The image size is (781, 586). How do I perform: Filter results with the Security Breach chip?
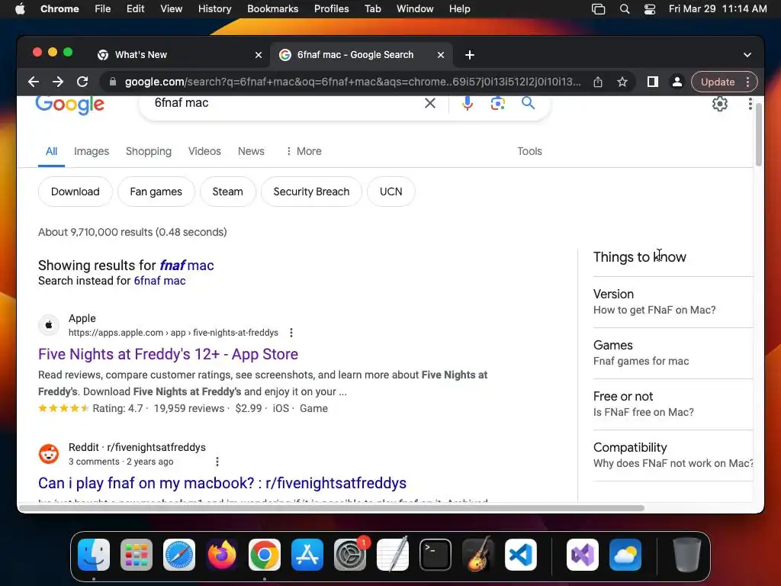point(311,192)
